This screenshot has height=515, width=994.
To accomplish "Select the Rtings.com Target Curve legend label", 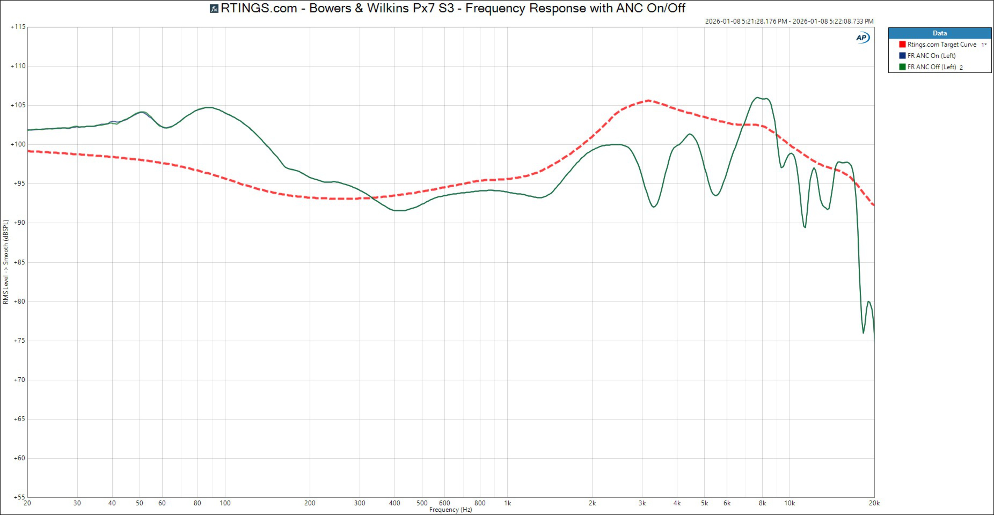I will pos(941,44).
